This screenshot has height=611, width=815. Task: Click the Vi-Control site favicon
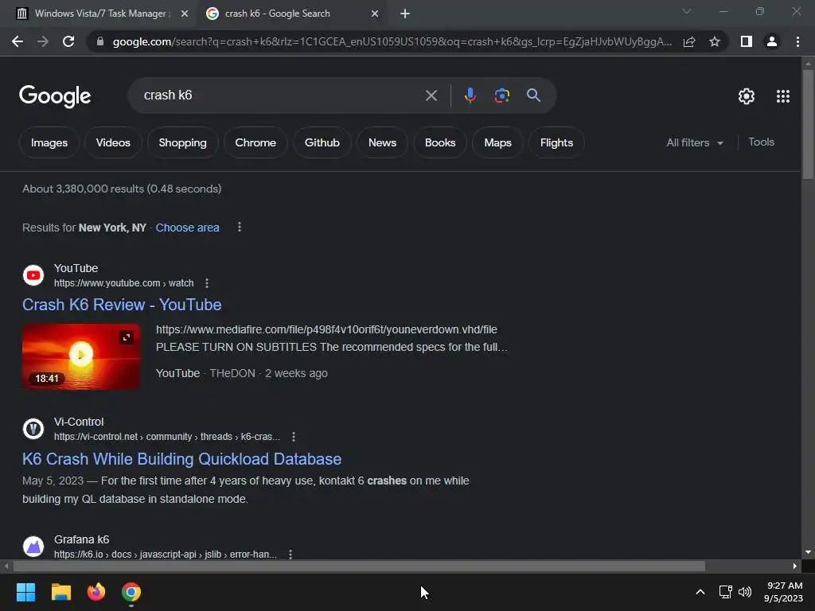[x=33, y=429]
